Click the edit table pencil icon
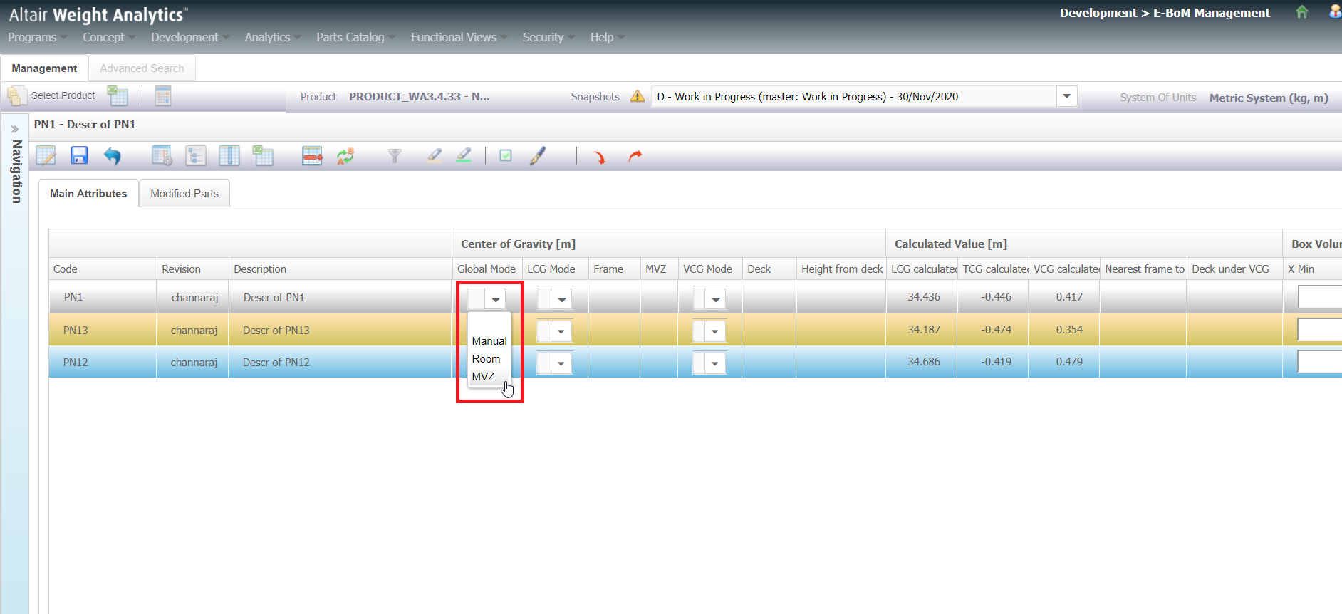 click(x=46, y=155)
